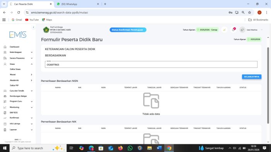Click the Windows taskbar search box
Screen dimensions: 271x152
pyautogui.click(x=38, y=148)
